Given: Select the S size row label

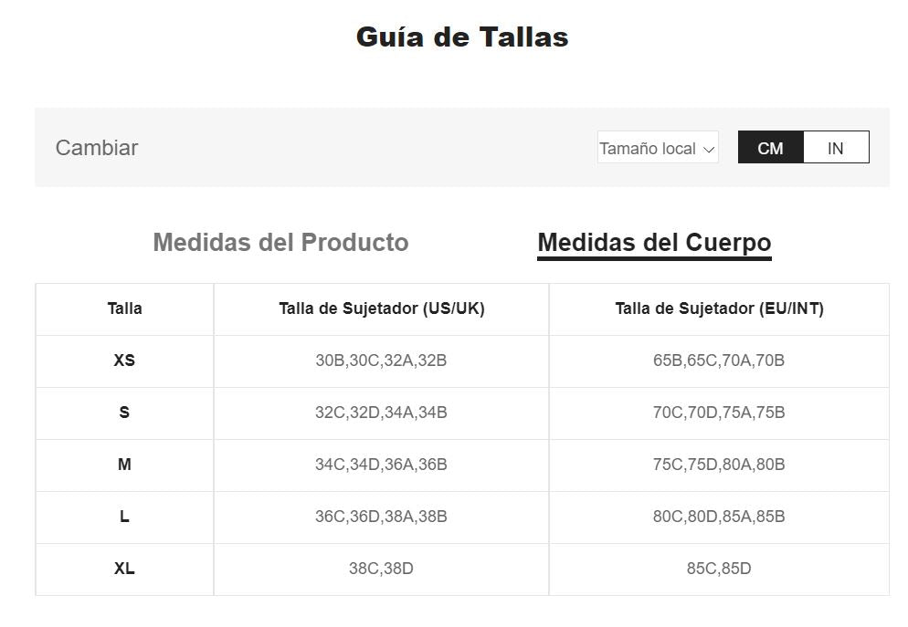Looking at the screenshot, I should 124,413.
